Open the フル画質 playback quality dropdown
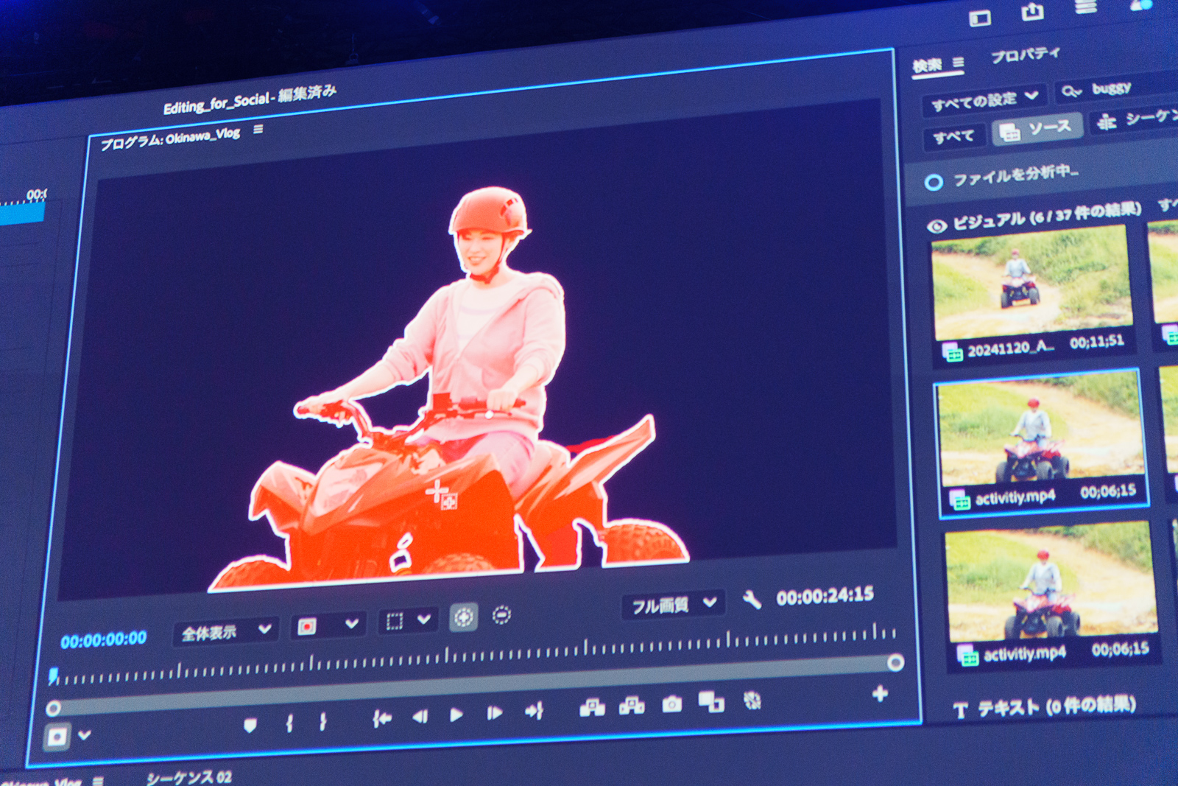 pyautogui.click(x=670, y=606)
